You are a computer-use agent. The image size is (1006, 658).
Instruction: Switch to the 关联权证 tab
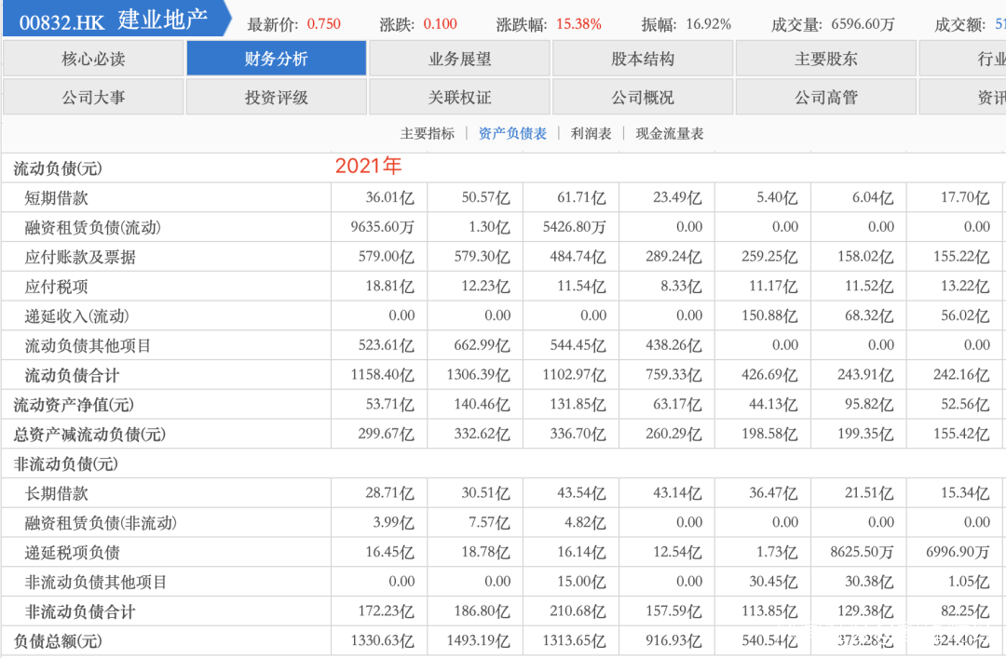pos(459,97)
